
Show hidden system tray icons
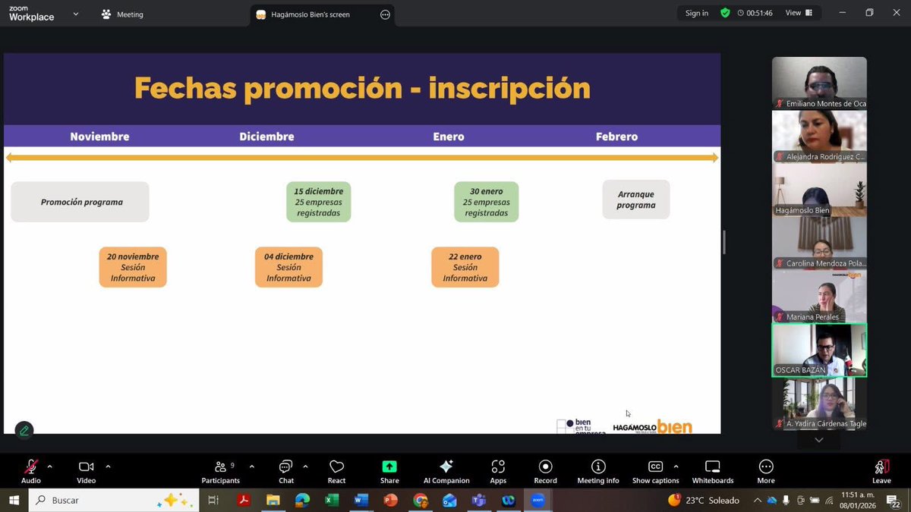point(758,500)
